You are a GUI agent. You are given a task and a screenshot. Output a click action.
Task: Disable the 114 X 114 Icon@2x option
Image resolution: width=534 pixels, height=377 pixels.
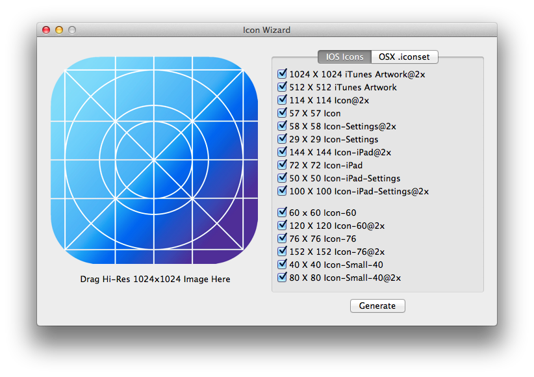[282, 100]
